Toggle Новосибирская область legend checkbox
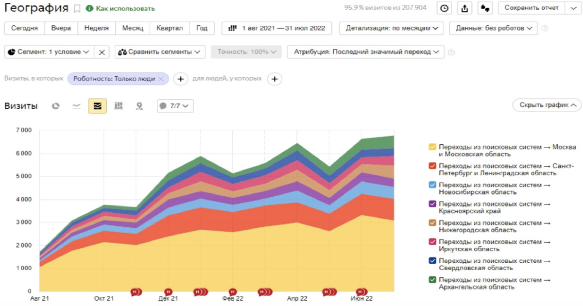This screenshot has height=306, width=583. (432, 185)
